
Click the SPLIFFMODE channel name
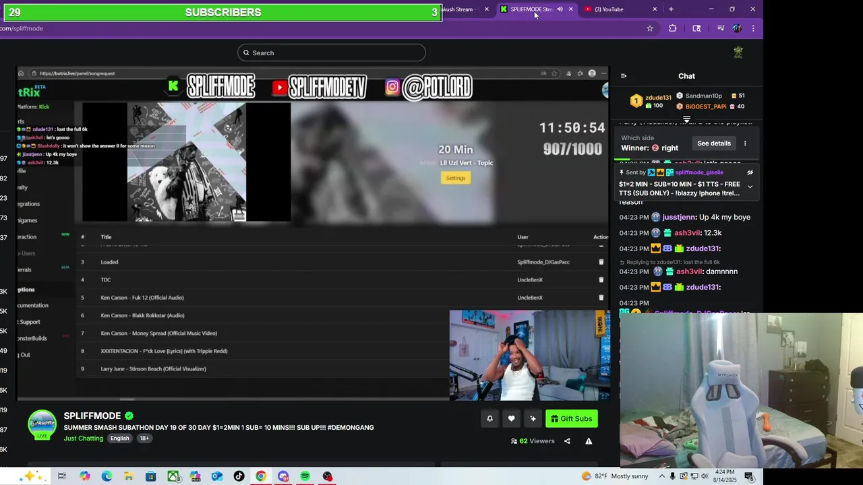click(92, 416)
